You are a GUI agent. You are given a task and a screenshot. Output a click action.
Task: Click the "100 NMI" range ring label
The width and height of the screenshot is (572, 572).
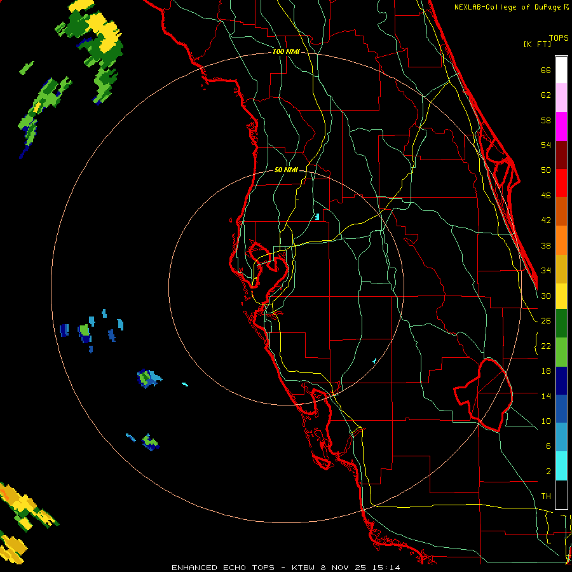[x=286, y=52]
